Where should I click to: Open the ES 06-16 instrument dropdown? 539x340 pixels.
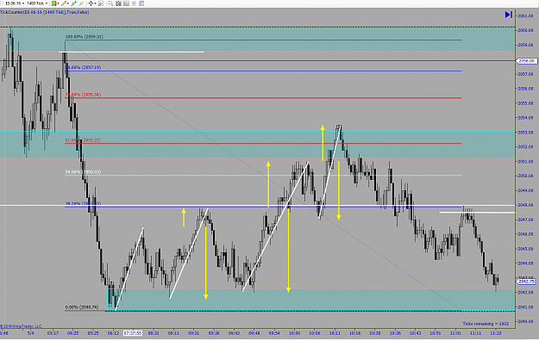(15, 3)
